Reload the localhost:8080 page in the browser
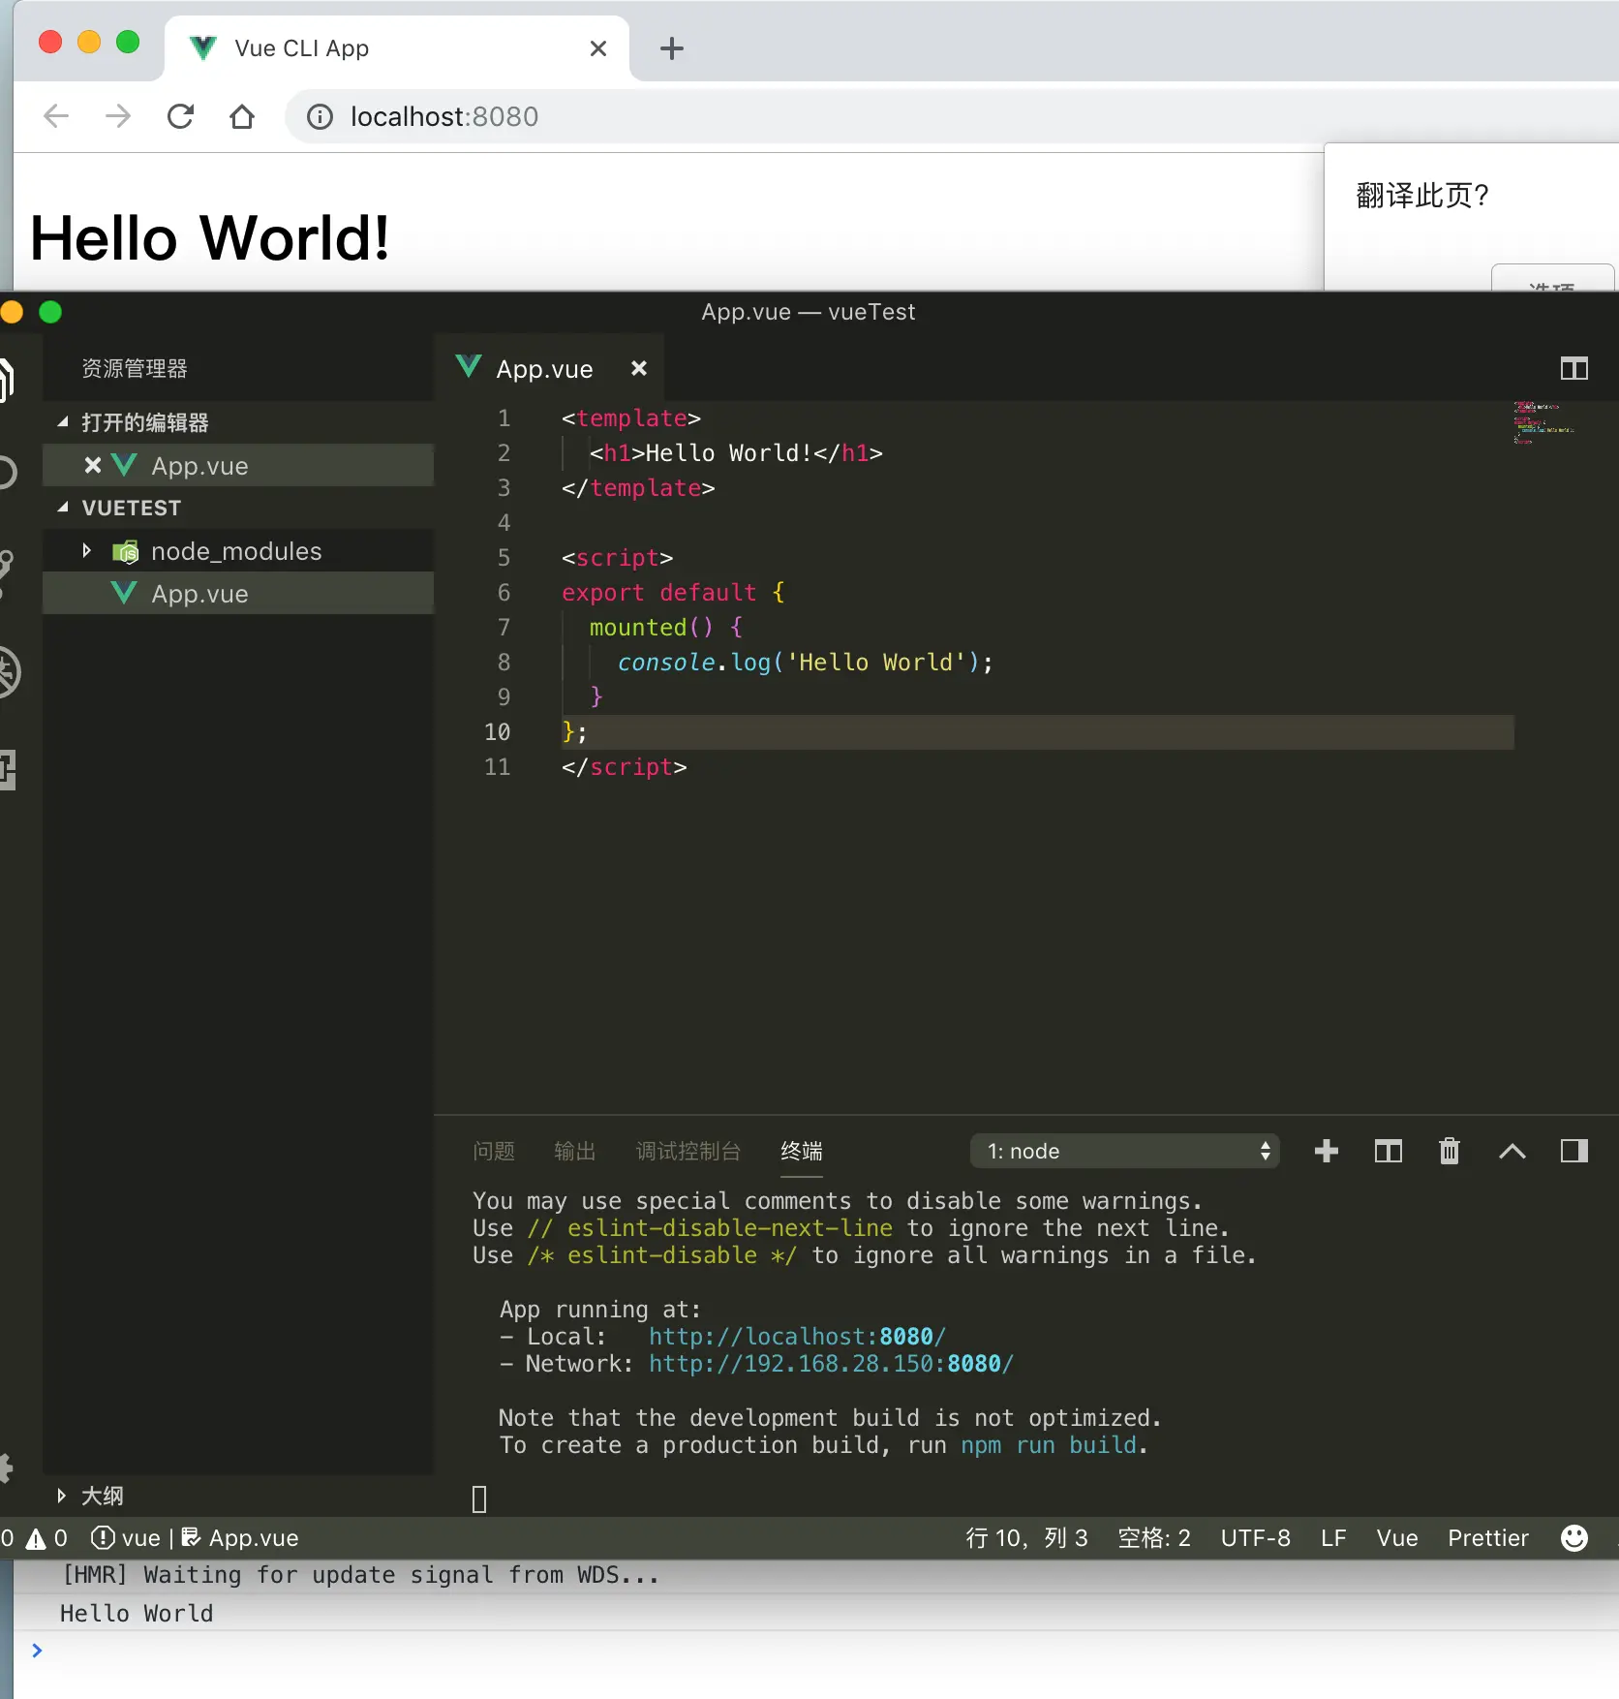Image resolution: width=1619 pixels, height=1699 pixels. [x=181, y=116]
